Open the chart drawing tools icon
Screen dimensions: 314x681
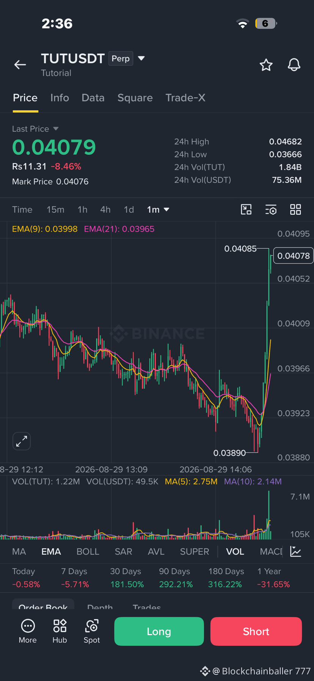tap(246, 209)
